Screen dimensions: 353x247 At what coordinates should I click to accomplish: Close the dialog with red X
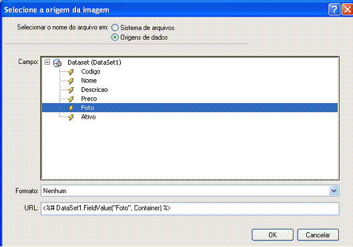point(347,9)
